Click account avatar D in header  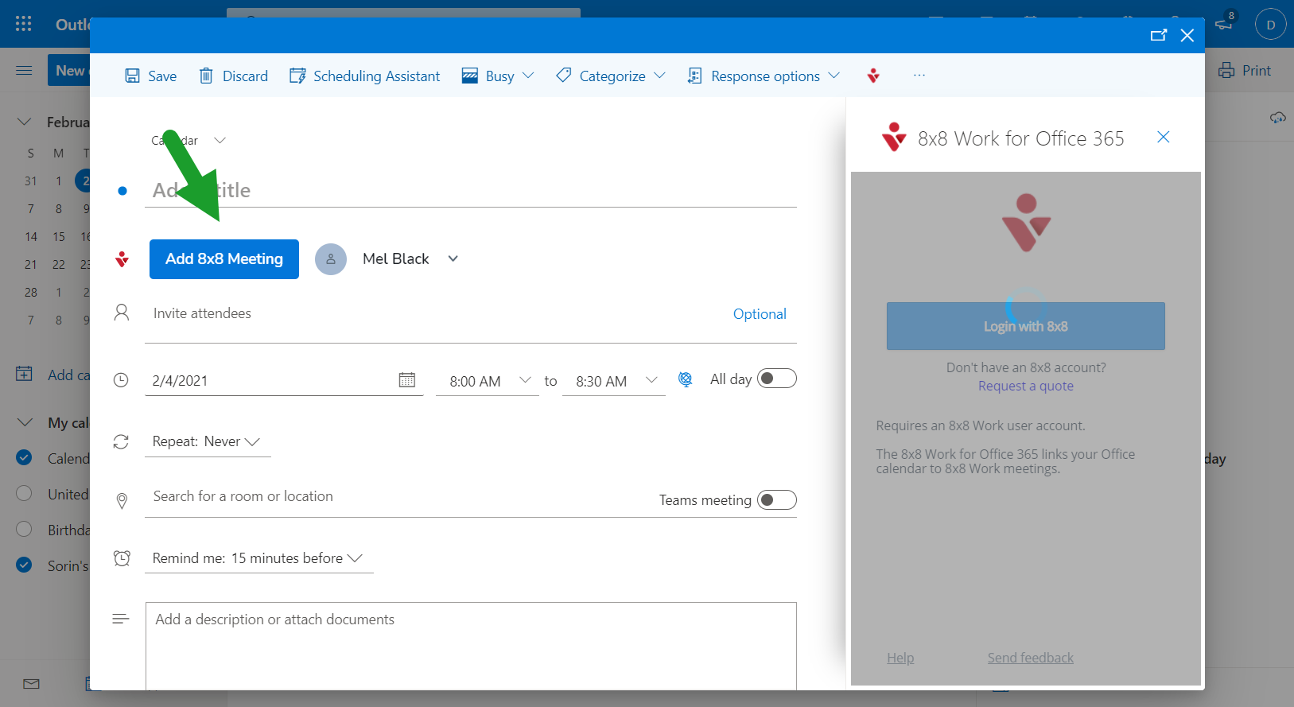click(1270, 25)
